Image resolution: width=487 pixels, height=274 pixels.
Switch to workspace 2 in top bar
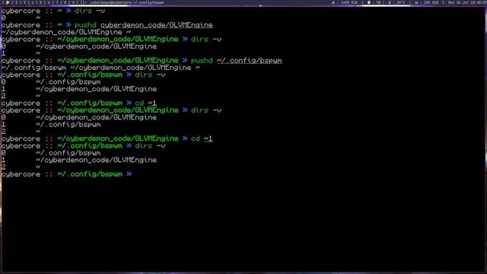(17, 2)
